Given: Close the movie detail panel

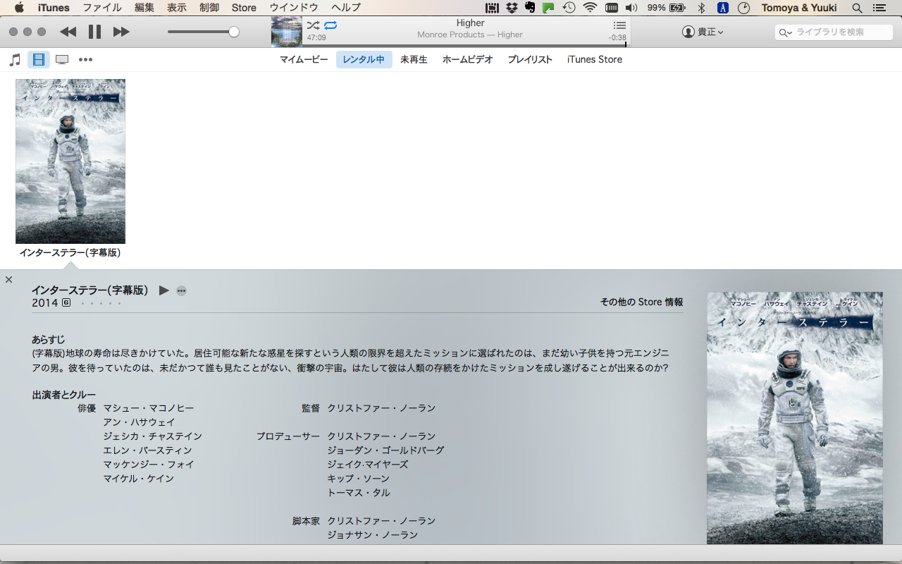Looking at the screenshot, I should pyautogui.click(x=8, y=280).
